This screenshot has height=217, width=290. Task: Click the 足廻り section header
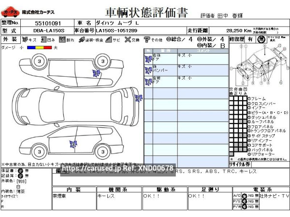210,190
